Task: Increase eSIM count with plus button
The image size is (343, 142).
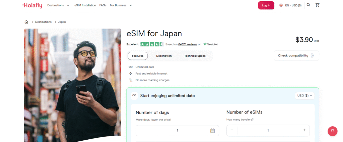Action: click(x=304, y=130)
